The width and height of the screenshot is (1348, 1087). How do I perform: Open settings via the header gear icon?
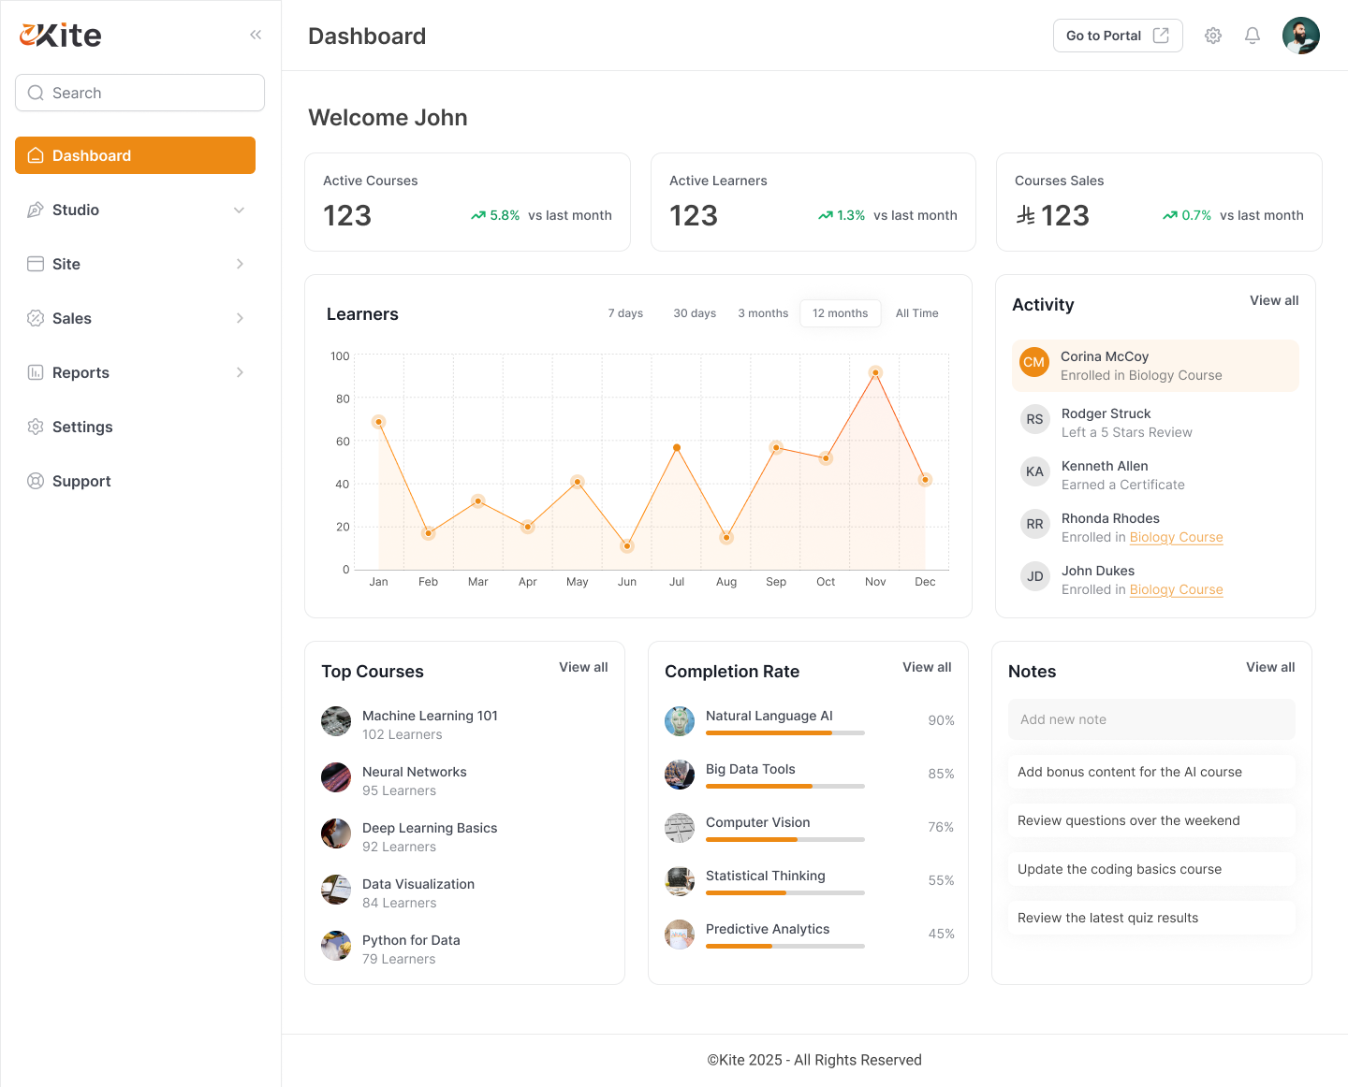[1213, 36]
